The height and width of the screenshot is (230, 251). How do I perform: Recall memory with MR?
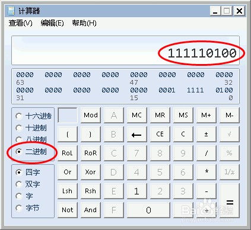pos(160,115)
